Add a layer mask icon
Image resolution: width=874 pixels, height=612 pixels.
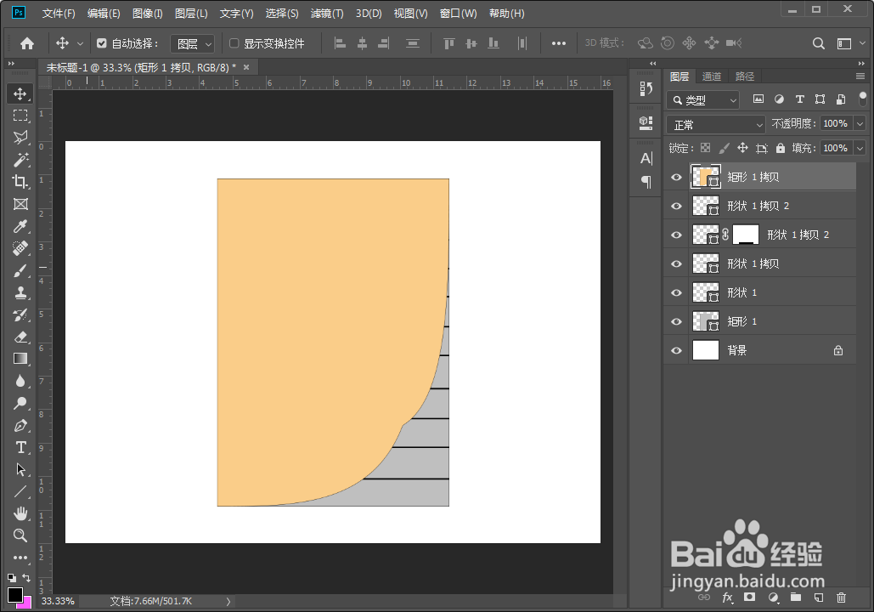point(750,598)
